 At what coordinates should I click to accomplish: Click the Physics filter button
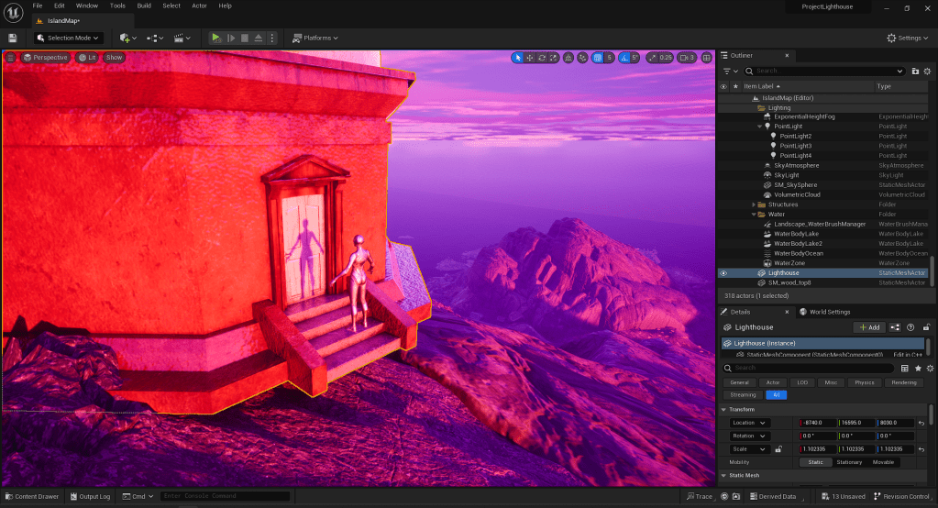862,382
